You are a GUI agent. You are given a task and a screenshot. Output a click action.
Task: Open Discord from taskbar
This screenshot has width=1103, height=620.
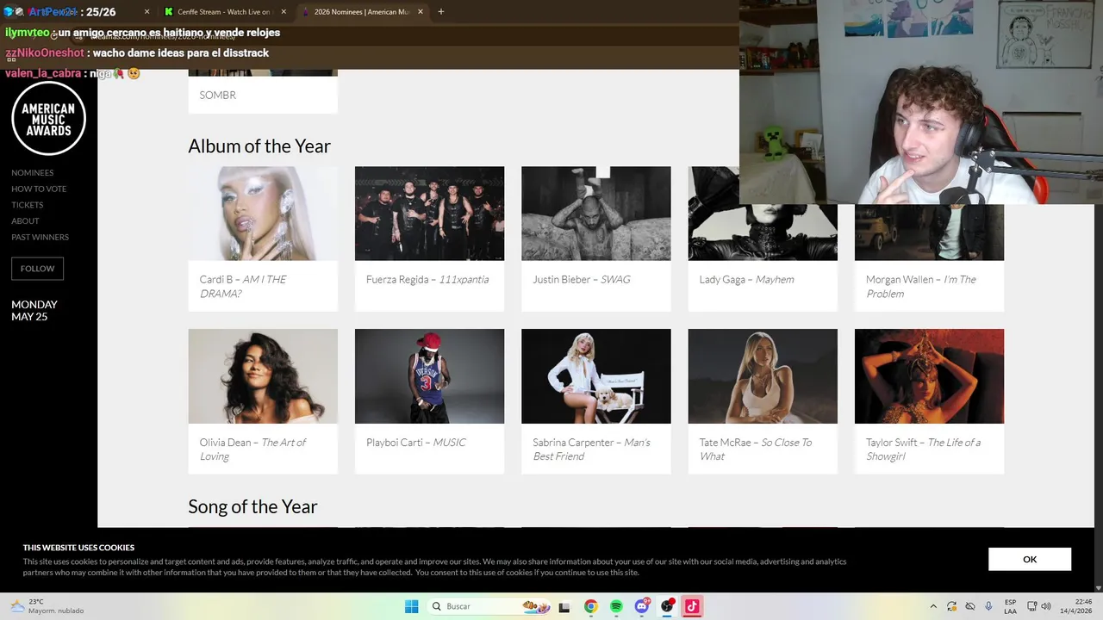point(642,606)
